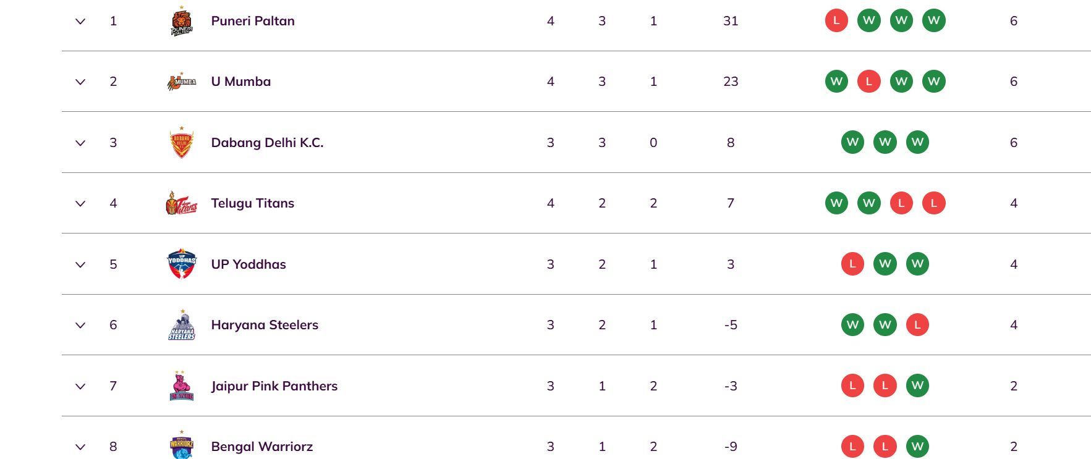Expand the Telugu Titans standings row
Image resolution: width=1091 pixels, height=459 pixels.
80,203
